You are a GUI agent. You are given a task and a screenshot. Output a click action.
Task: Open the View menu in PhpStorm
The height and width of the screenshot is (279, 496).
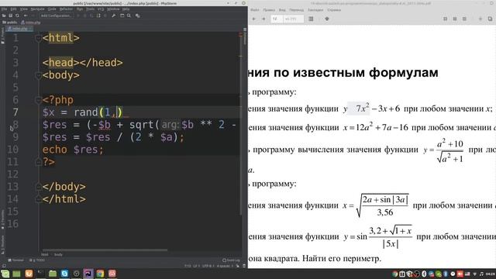click(23, 9)
